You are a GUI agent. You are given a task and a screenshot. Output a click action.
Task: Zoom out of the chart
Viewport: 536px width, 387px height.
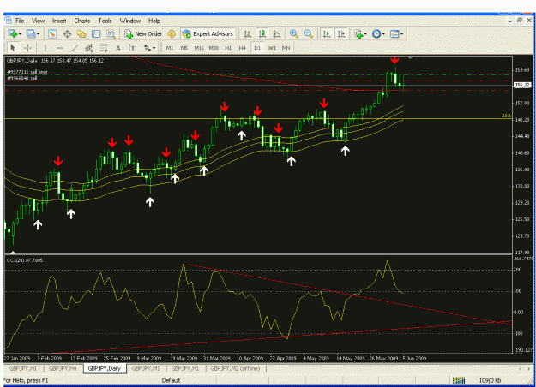click(x=309, y=33)
